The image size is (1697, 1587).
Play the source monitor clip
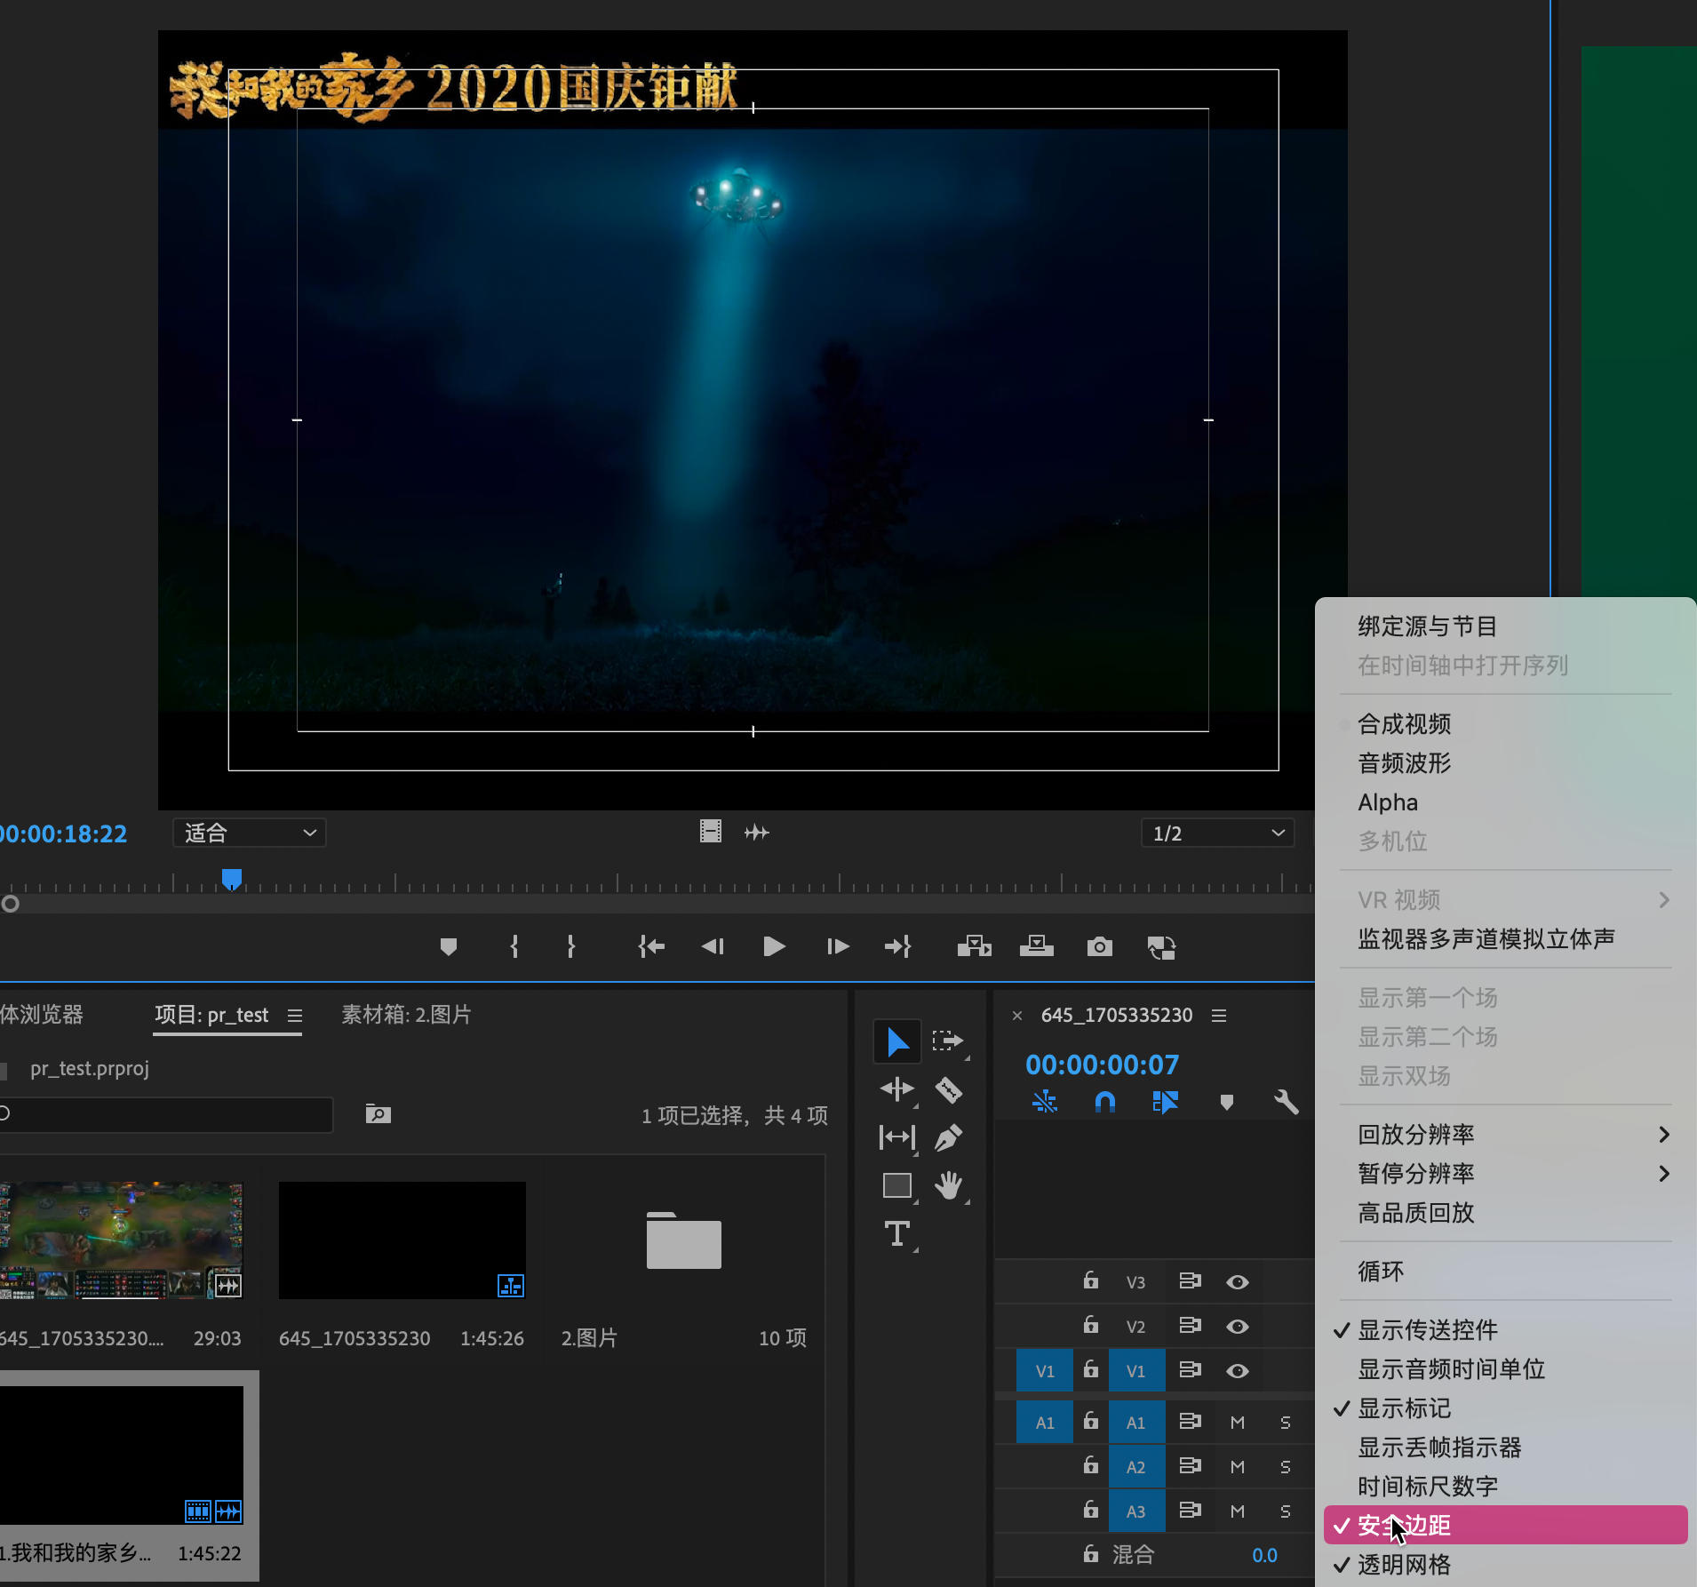(774, 947)
